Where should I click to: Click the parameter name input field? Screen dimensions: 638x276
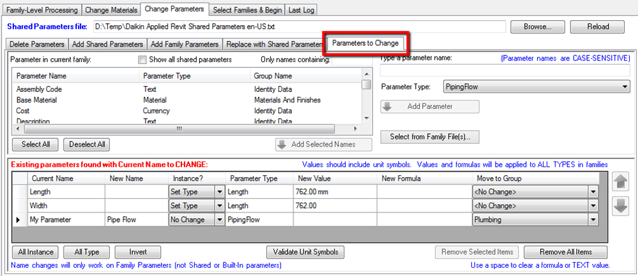click(x=505, y=70)
